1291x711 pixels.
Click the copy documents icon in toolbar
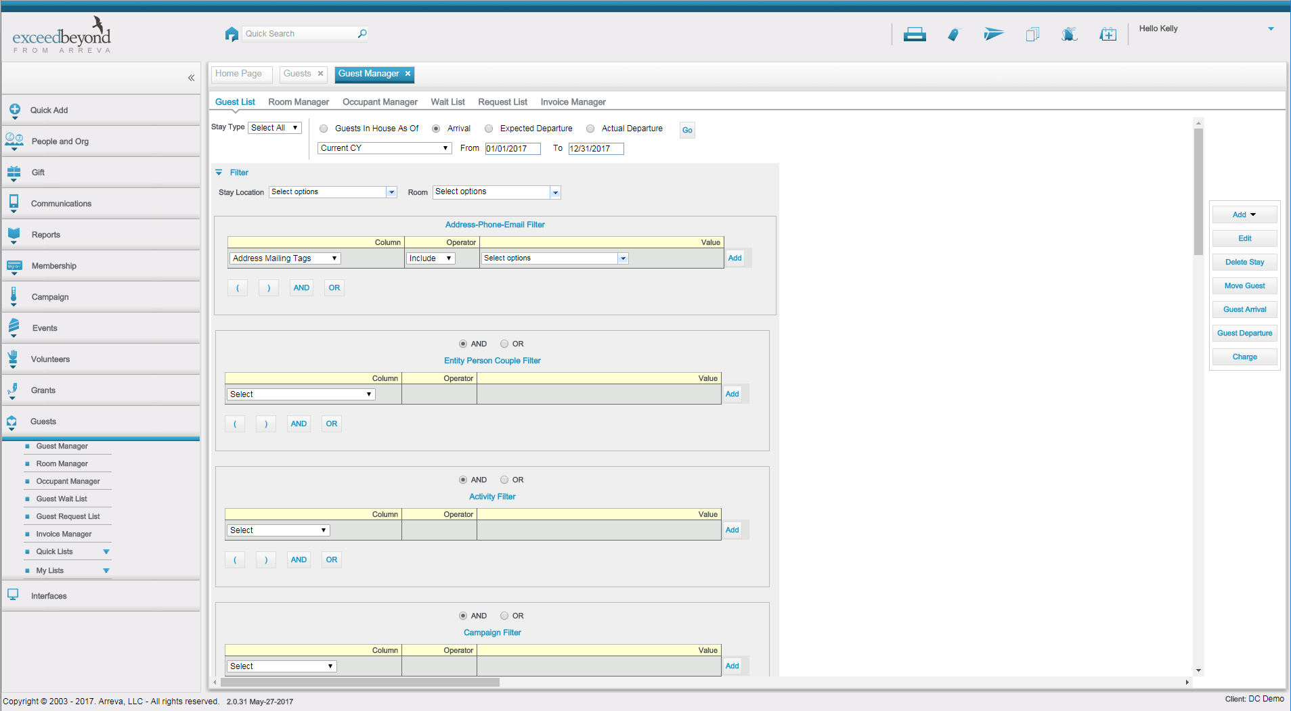point(1032,34)
